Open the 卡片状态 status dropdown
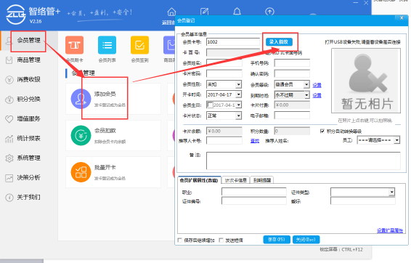The width and height of the screenshot is (411, 263). pos(238,116)
